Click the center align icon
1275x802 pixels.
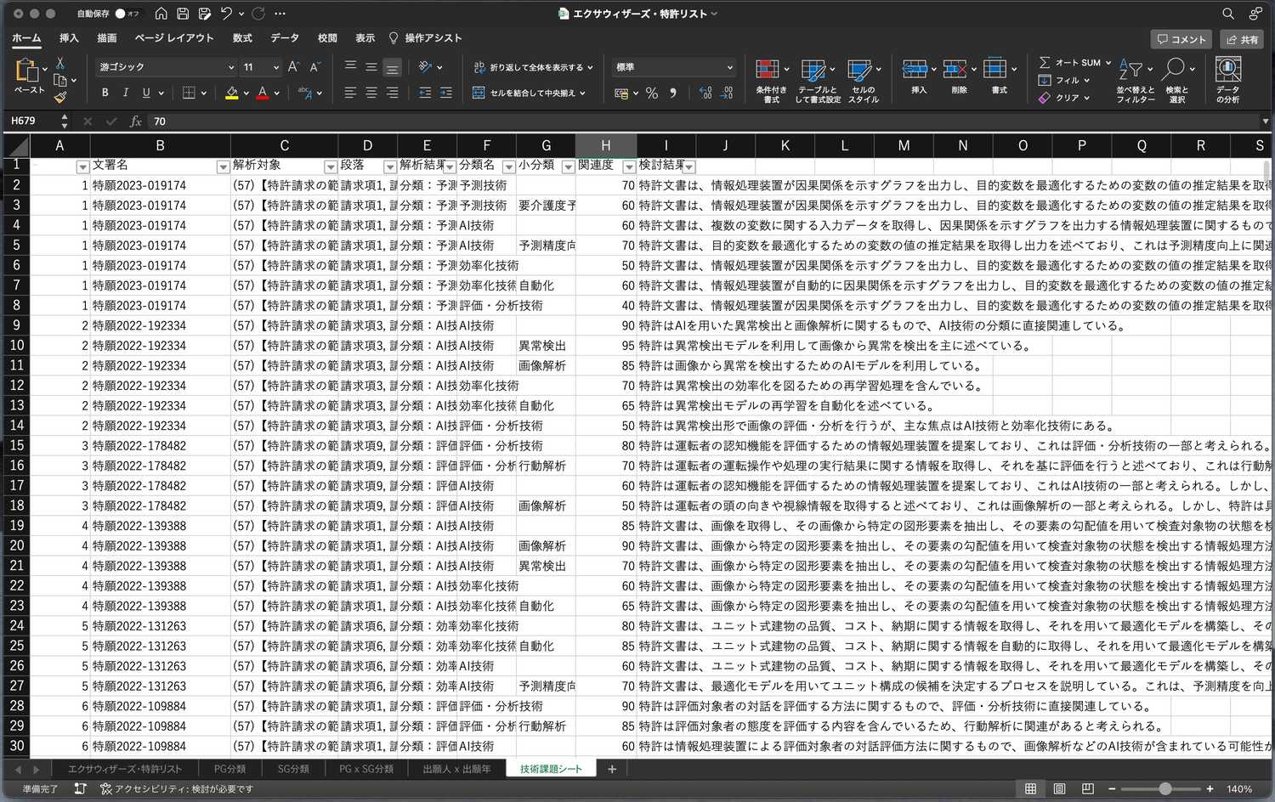(x=371, y=93)
